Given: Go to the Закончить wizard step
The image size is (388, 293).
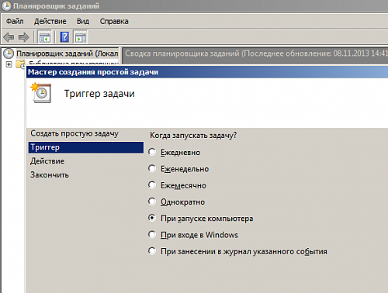Looking at the screenshot, I should click(50, 175).
